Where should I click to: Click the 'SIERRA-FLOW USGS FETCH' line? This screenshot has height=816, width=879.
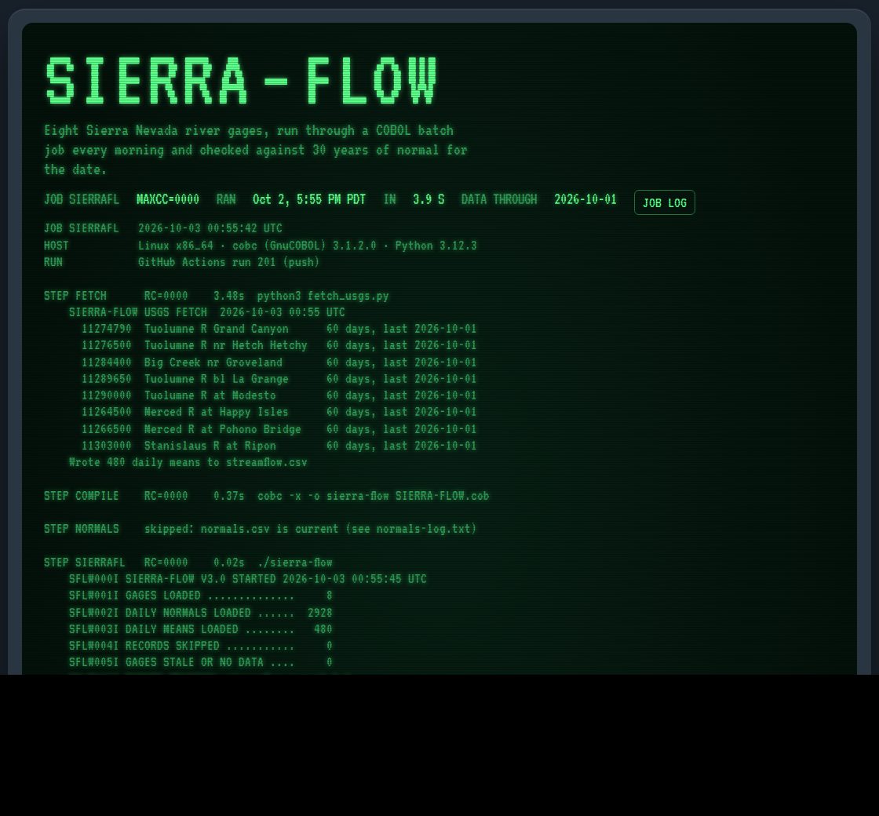coord(207,312)
